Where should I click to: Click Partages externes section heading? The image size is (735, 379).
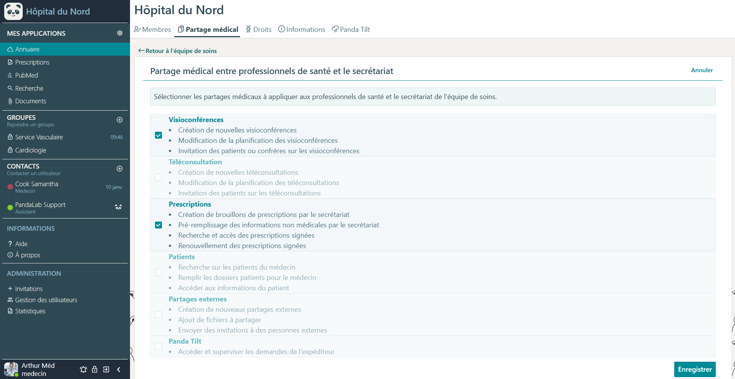(198, 299)
